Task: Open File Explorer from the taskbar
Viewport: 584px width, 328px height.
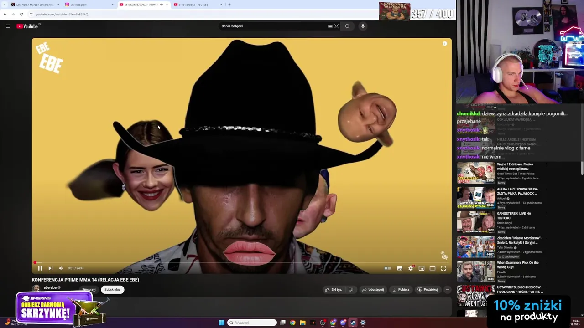Action: tap(302, 323)
